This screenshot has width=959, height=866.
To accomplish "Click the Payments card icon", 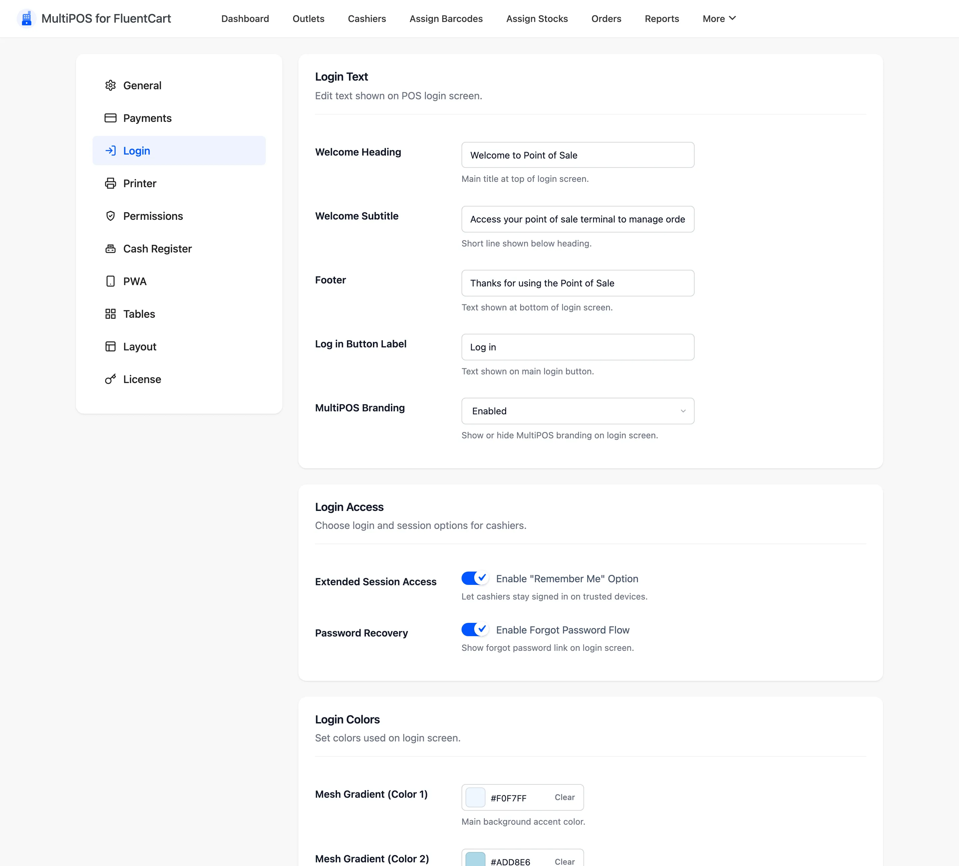I will tap(110, 118).
